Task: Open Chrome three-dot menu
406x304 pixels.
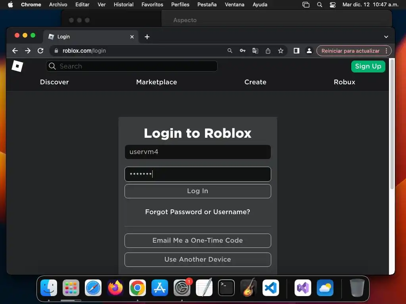Action: 386,51
